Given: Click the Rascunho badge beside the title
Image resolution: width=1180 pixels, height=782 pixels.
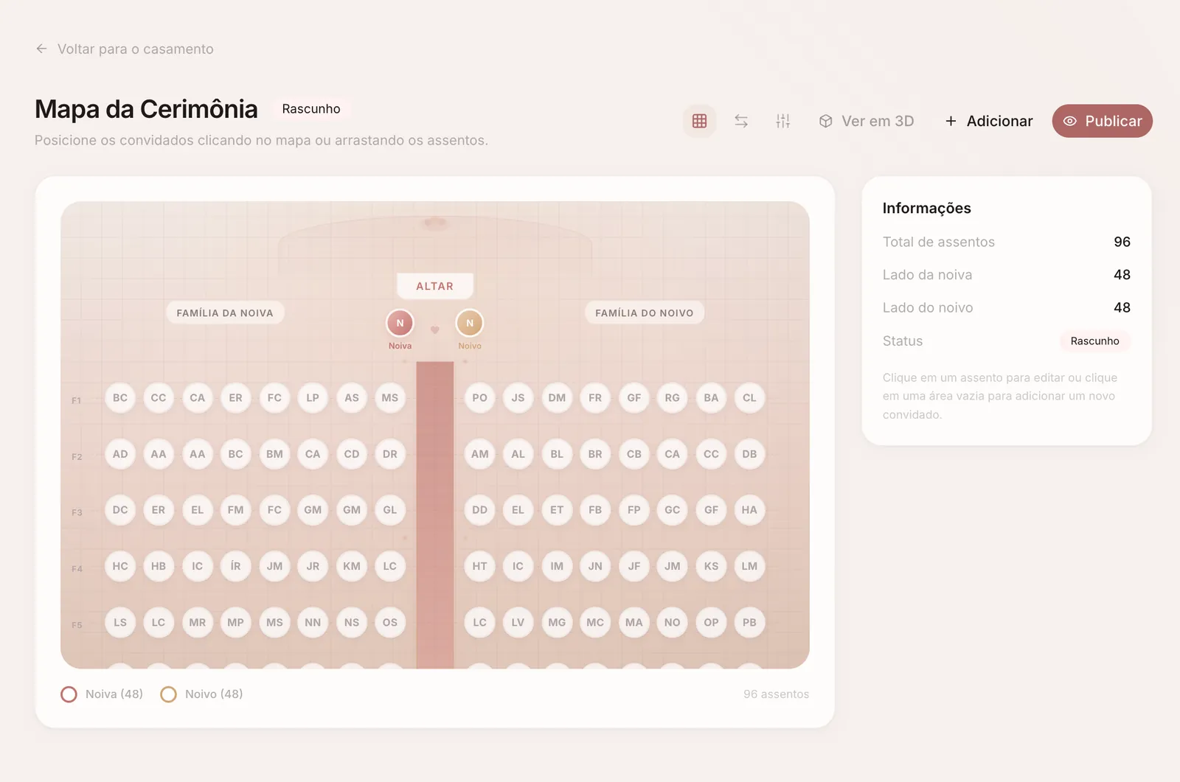Looking at the screenshot, I should click(x=311, y=108).
